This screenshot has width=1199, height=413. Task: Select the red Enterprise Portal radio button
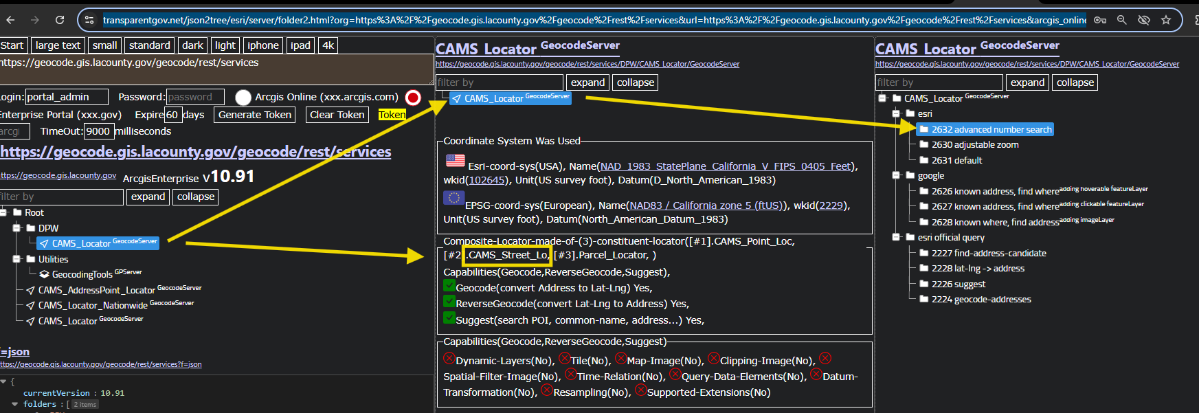(413, 98)
